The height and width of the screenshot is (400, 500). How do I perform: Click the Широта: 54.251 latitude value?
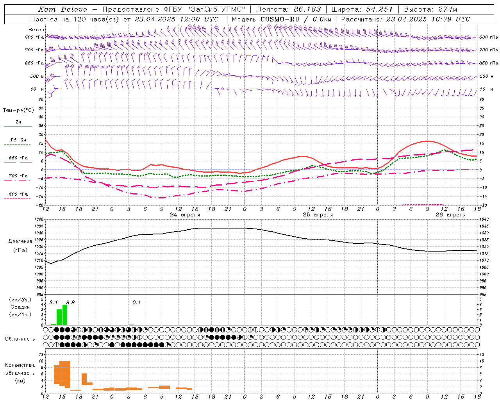coord(362,9)
